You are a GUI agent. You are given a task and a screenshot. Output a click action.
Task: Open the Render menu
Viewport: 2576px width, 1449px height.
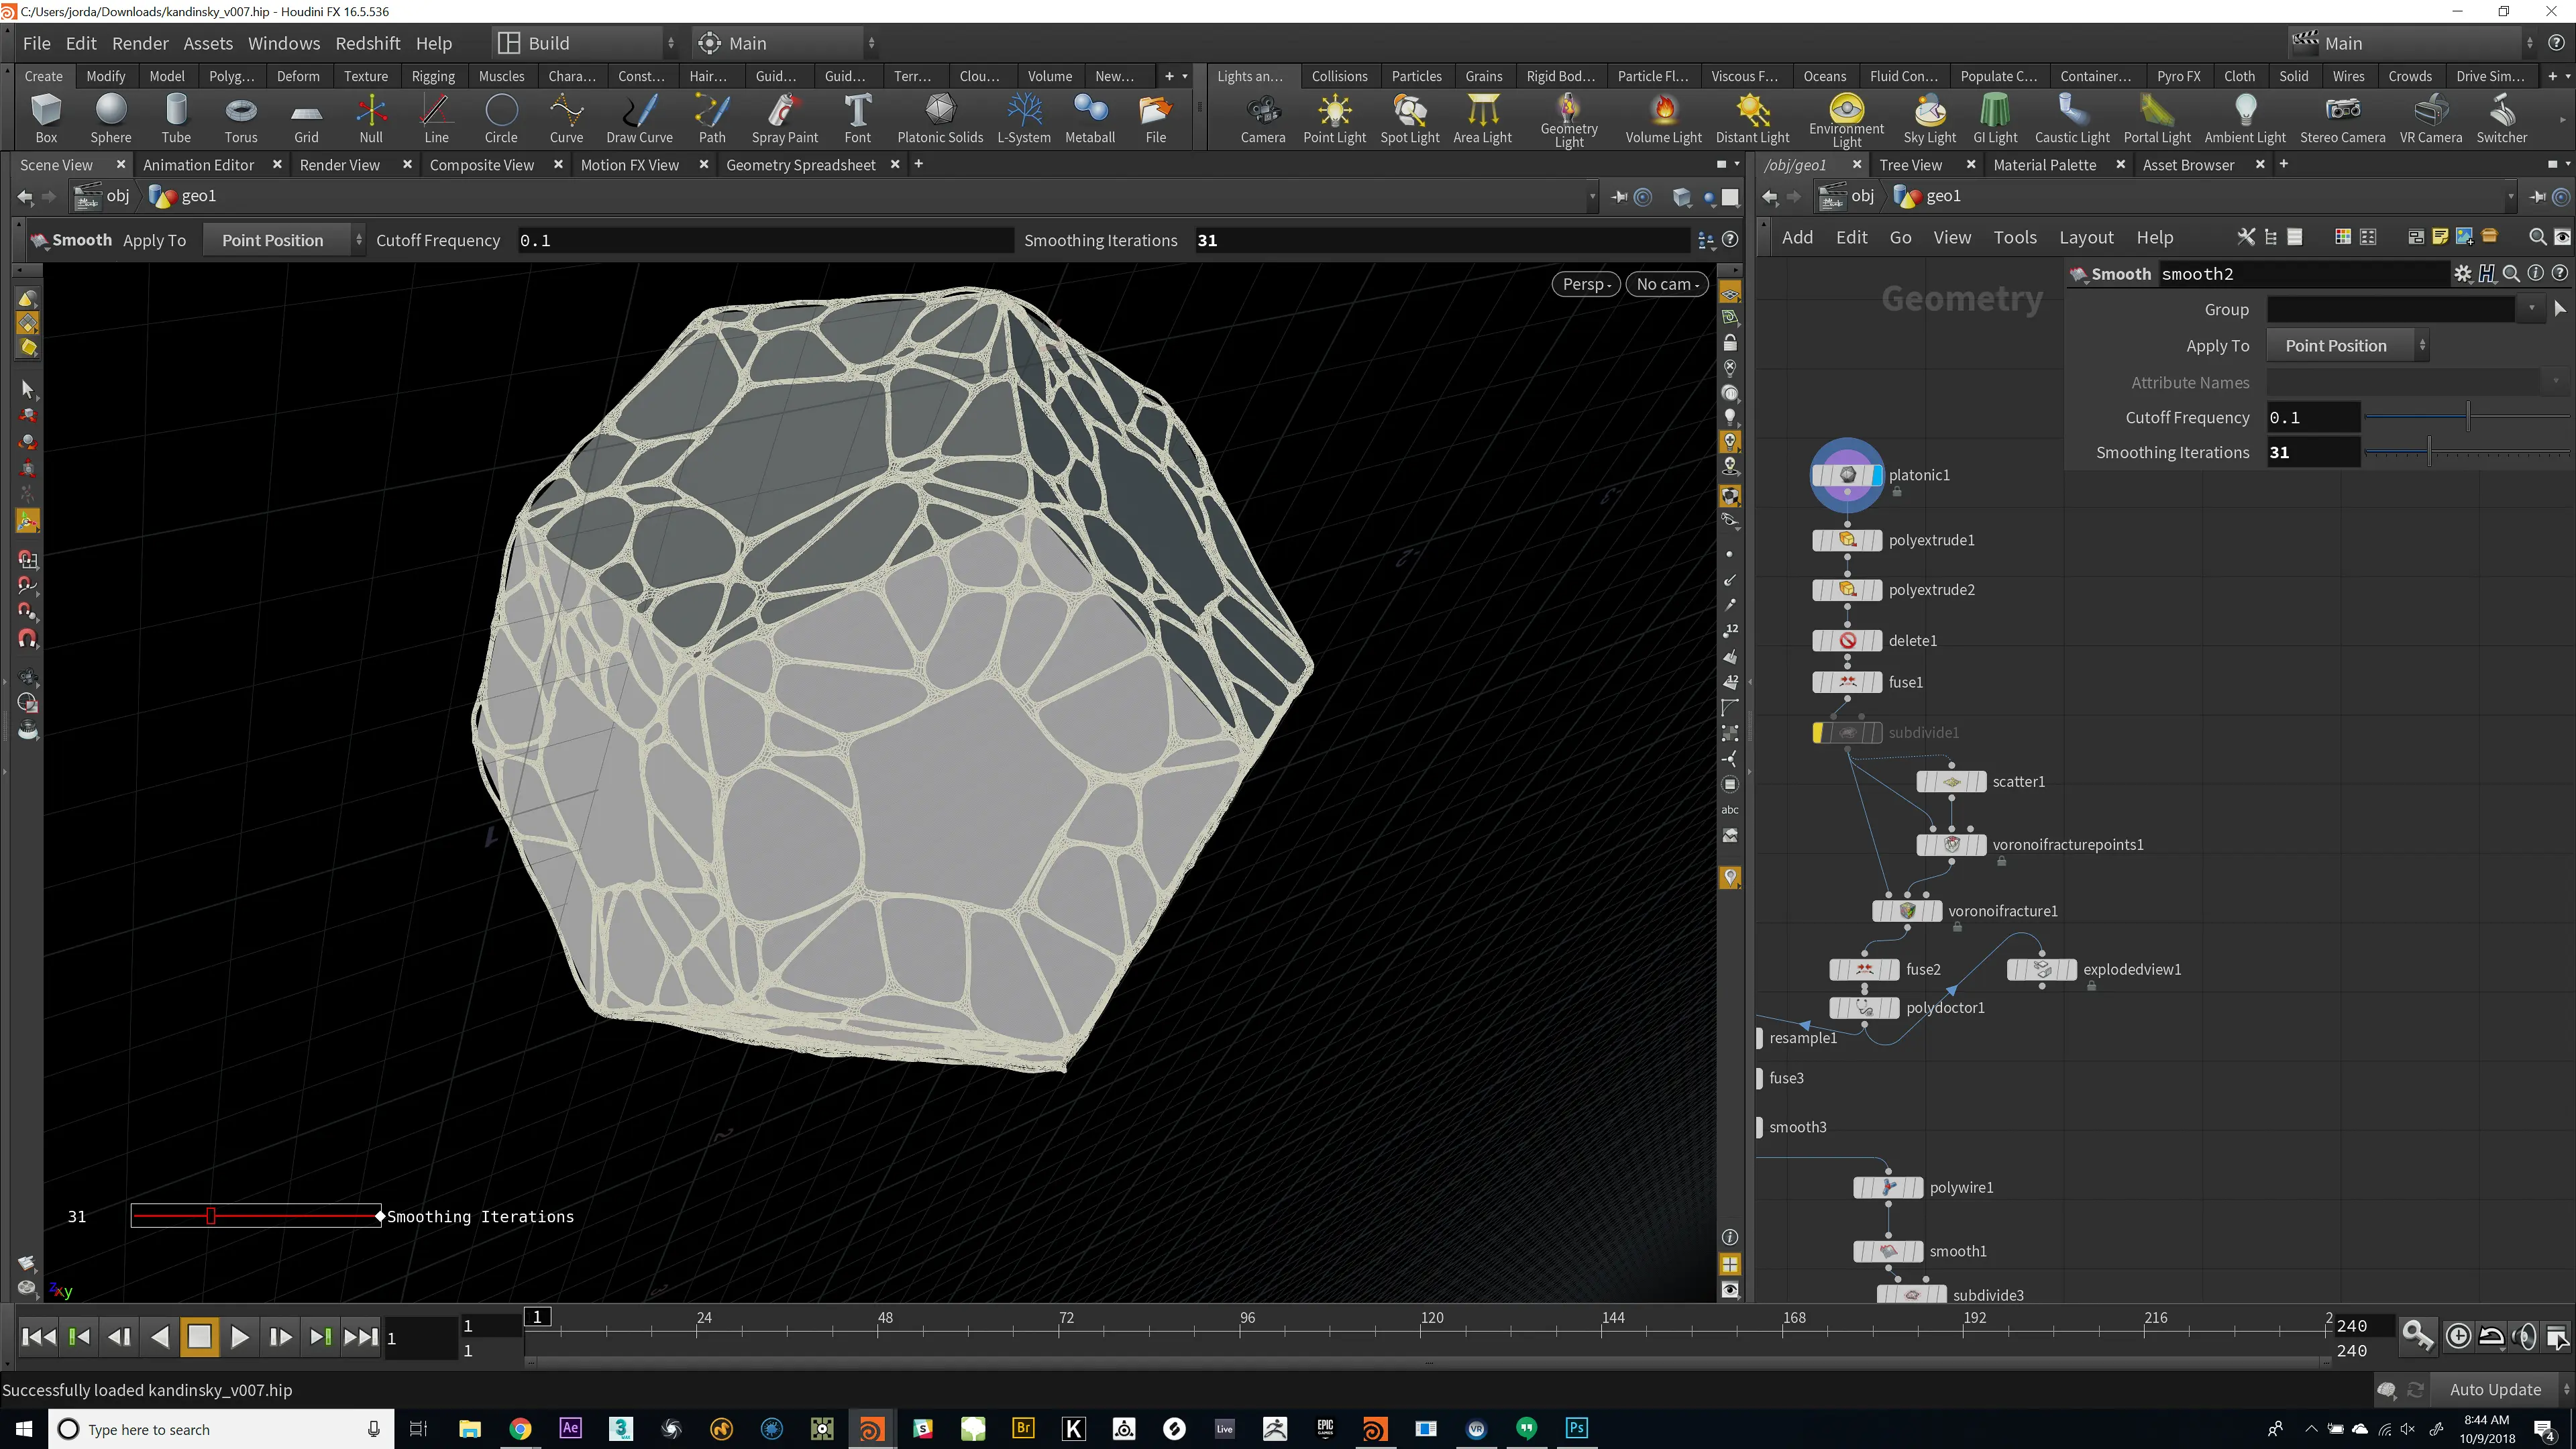(140, 43)
